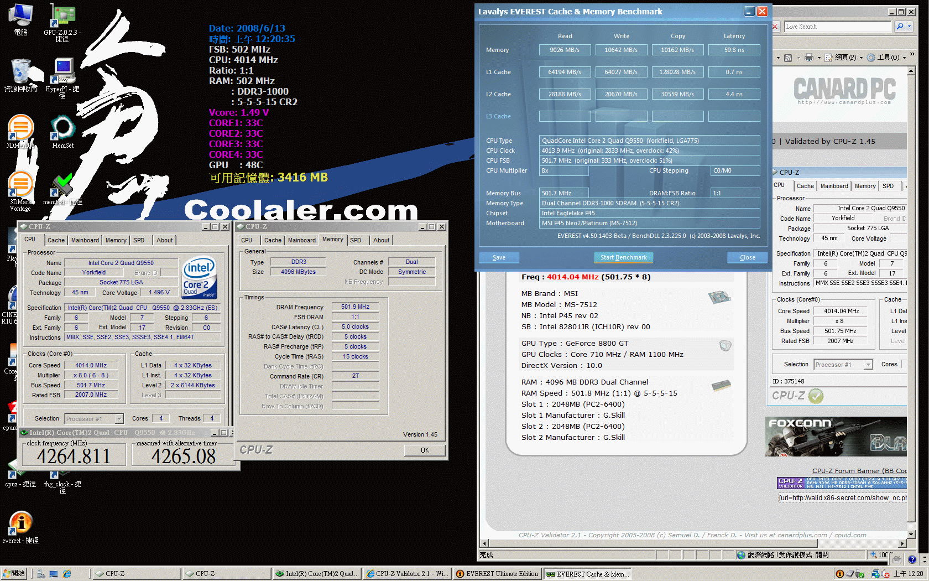The image size is (929, 581).
Task: Click the motherboard image next to MB Brand
Action: [x=719, y=297]
